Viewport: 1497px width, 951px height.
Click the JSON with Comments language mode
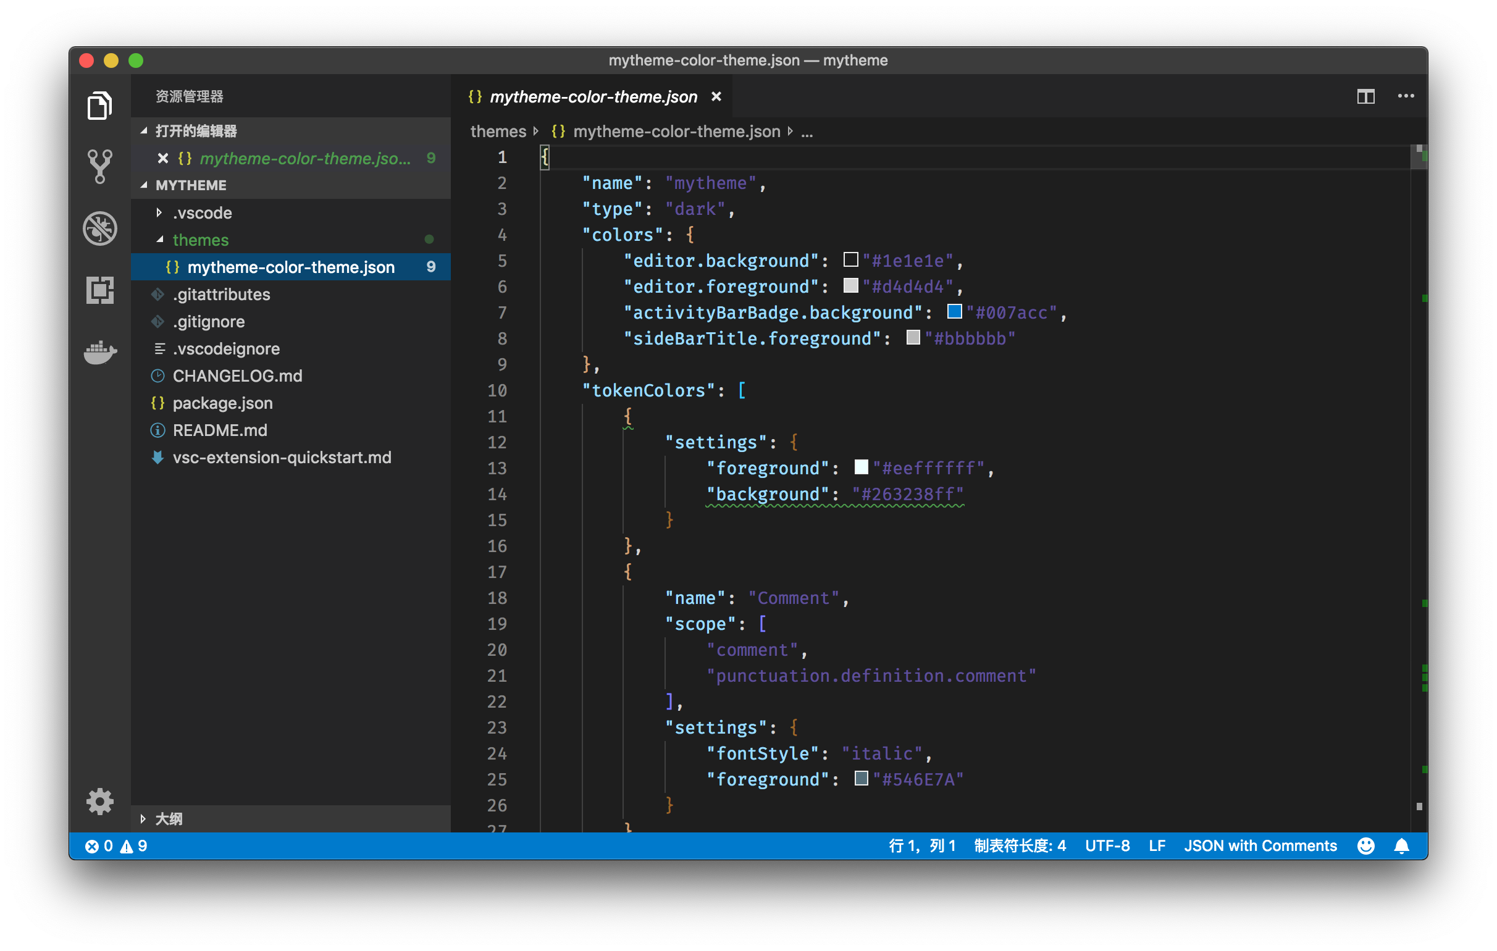pyautogui.click(x=1260, y=846)
